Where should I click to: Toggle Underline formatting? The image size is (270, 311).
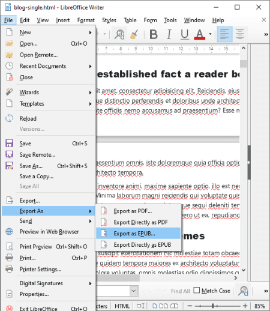(x=184, y=34)
